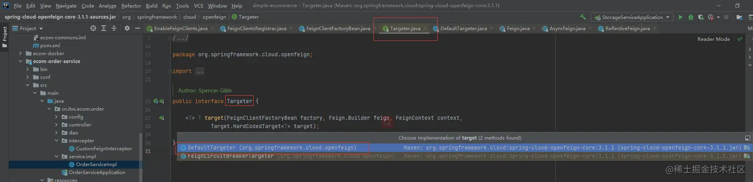Image resolution: width=753 pixels, height=182 pixels.
Task: Click the Build project hammer icon
Action: click(583, 17)
